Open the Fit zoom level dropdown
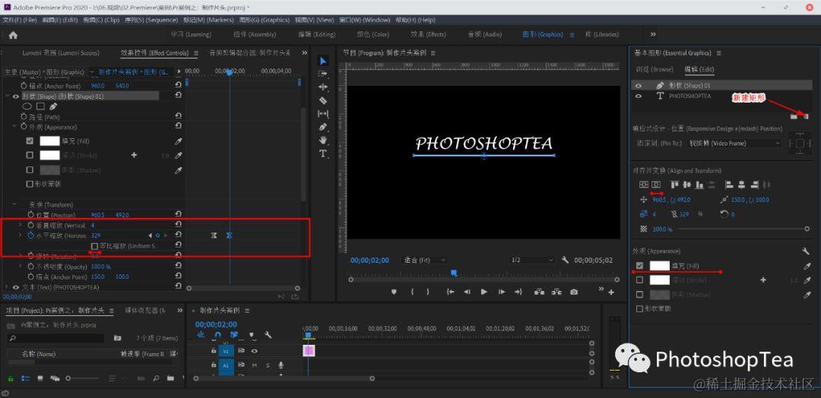The height and width of the screenshot is (398, 821). click(424, 260)
